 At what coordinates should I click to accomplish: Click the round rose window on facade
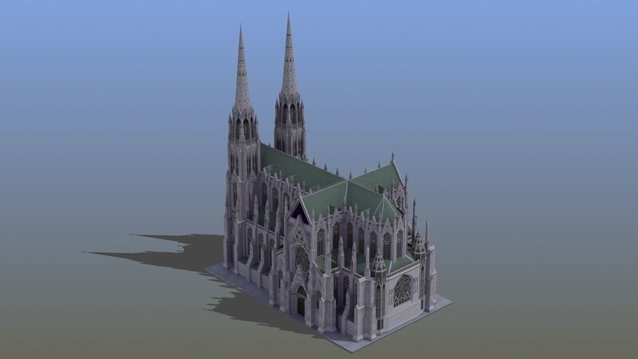pos(403,290)
